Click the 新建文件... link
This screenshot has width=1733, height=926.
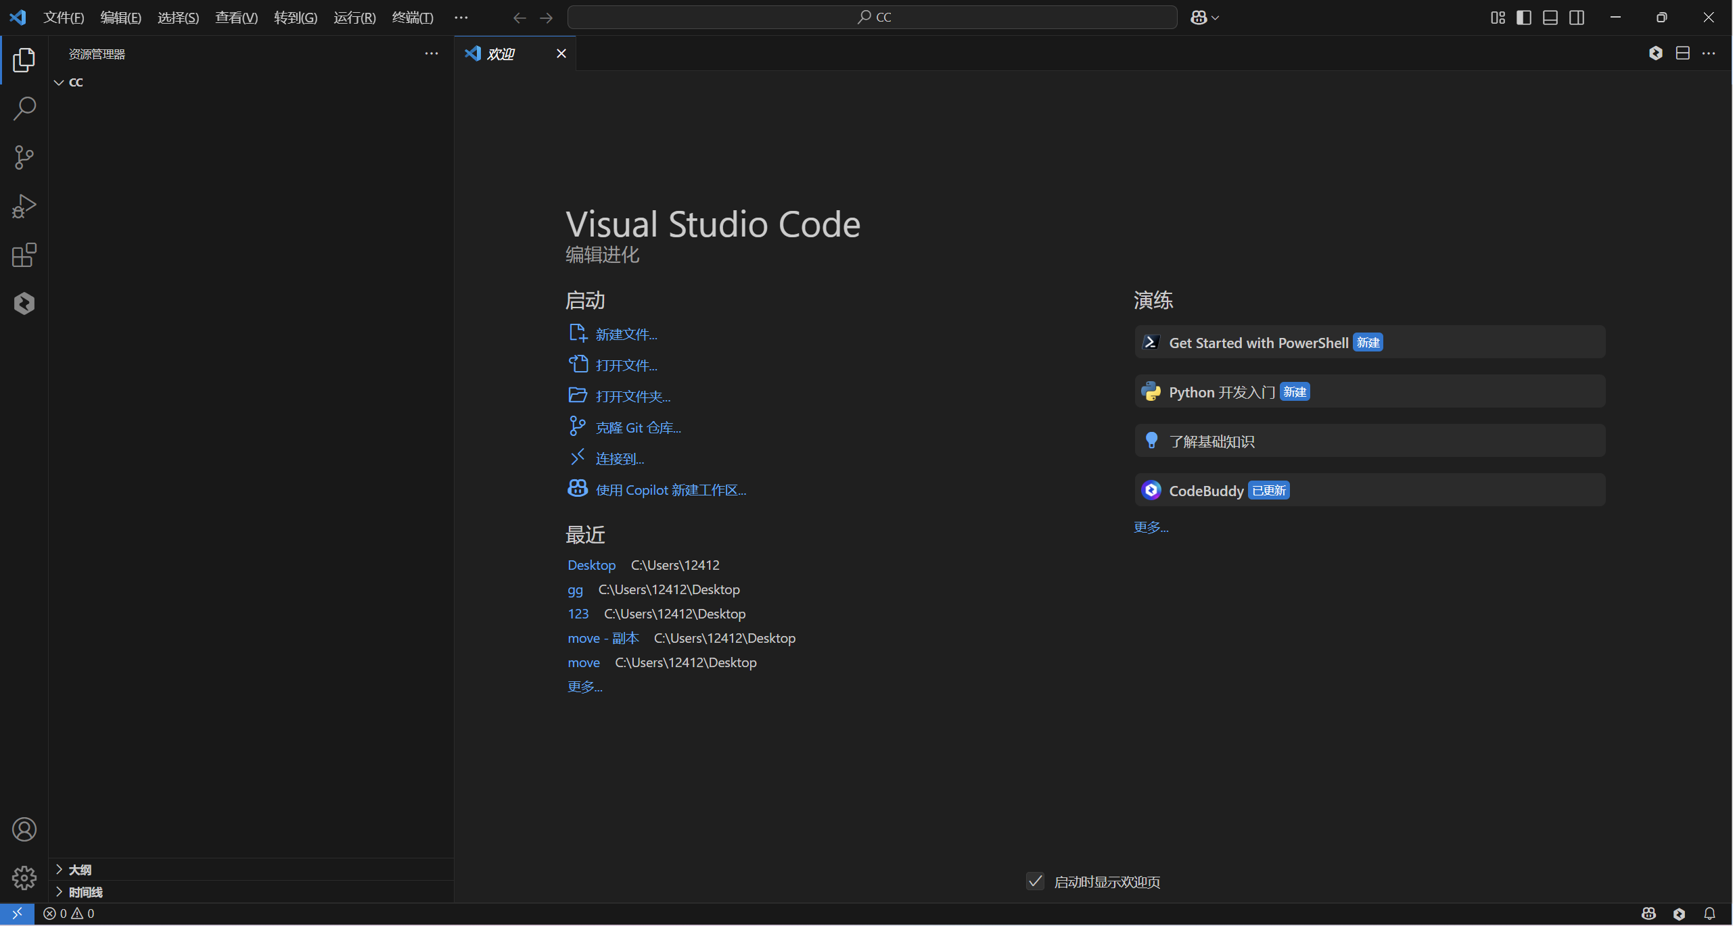(626, 335)
